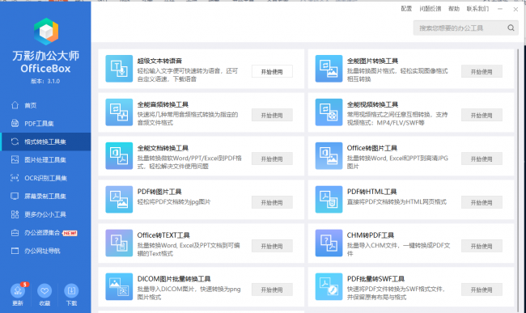Click the 更多办公小工具 grid icon
This screenshot has width=526, height=313.
coord(15,214)
